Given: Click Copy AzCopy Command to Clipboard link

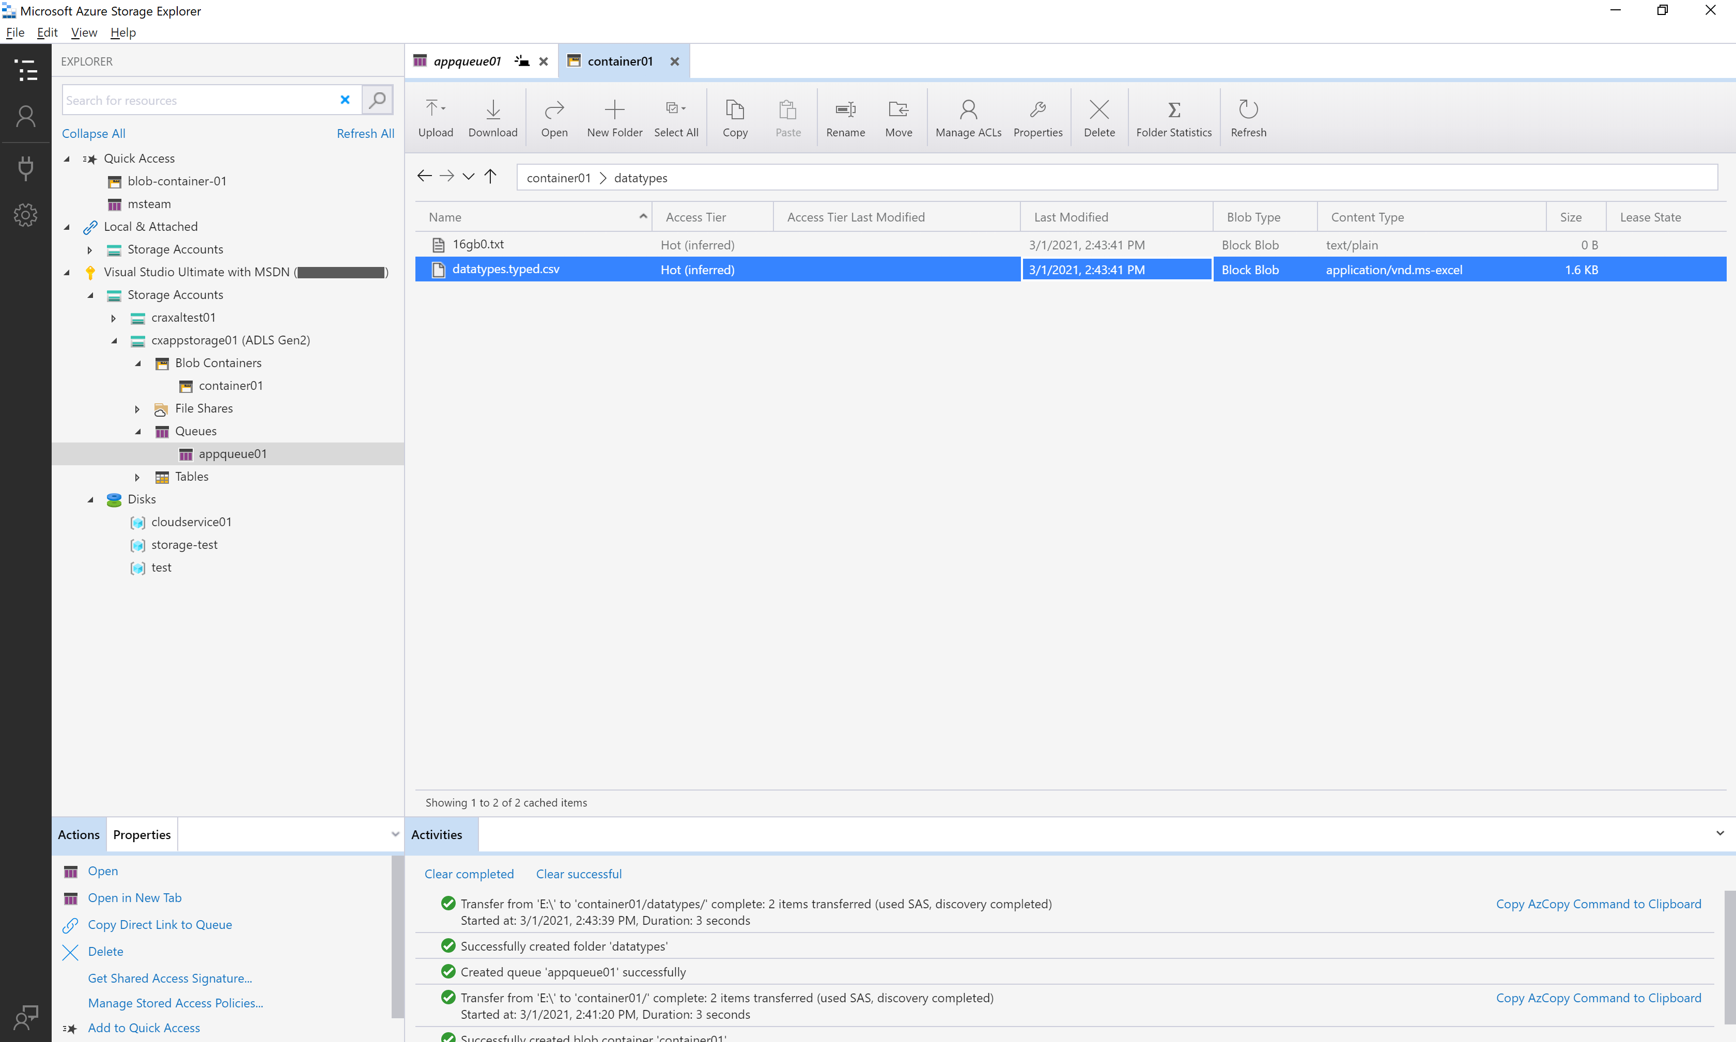Looking at the screenshot, I should [x=1599, y=902].
